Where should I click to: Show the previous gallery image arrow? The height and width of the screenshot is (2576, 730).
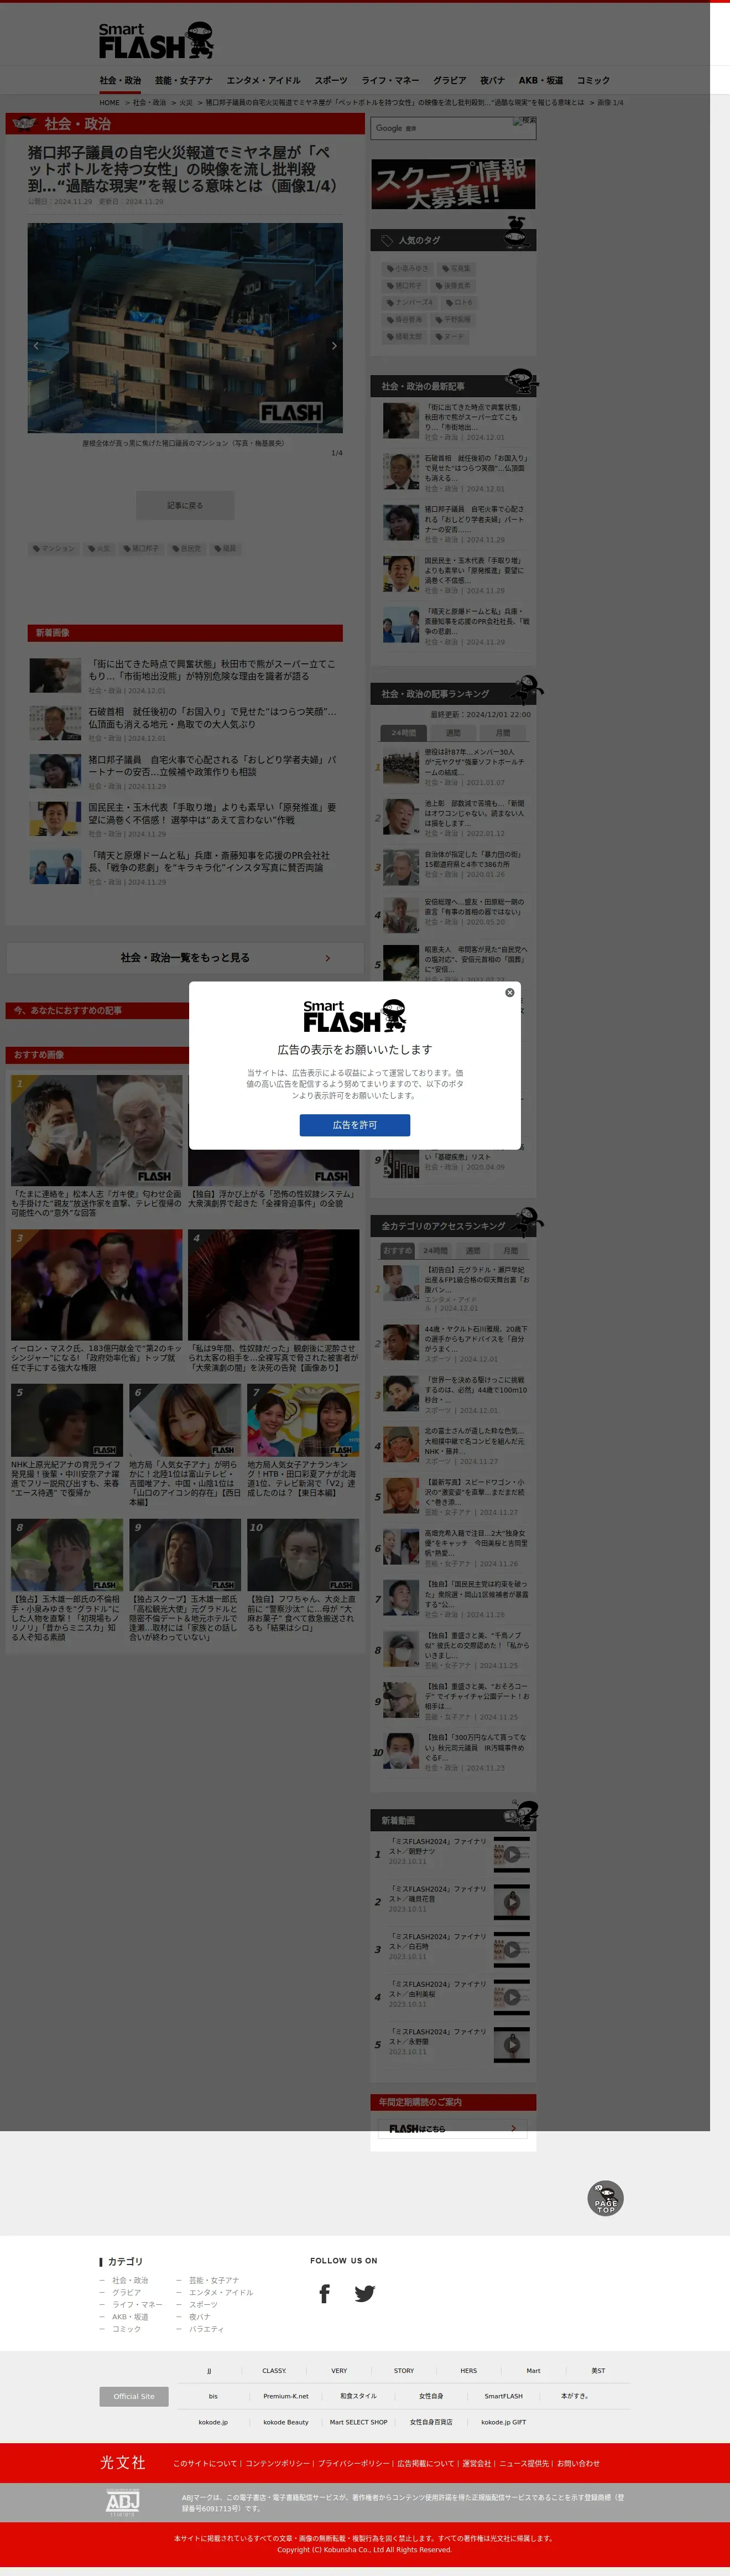(x=36, y=345)
